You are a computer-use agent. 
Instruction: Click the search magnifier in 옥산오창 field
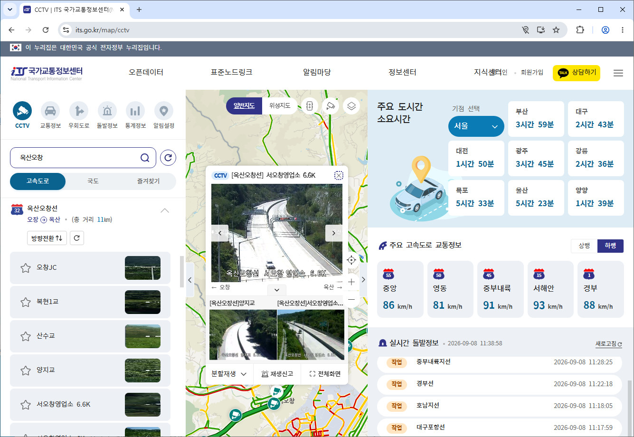(145, 158)
